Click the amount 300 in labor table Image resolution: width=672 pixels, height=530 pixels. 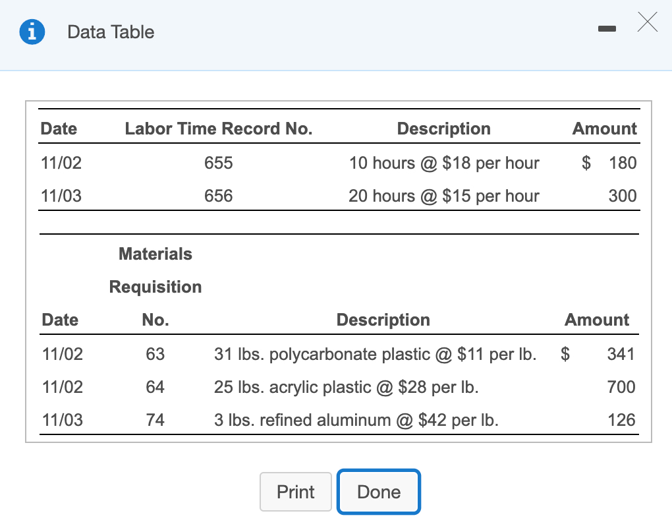[x=623, y=196]
